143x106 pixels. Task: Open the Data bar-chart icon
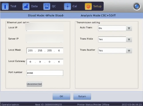(26, 6)
